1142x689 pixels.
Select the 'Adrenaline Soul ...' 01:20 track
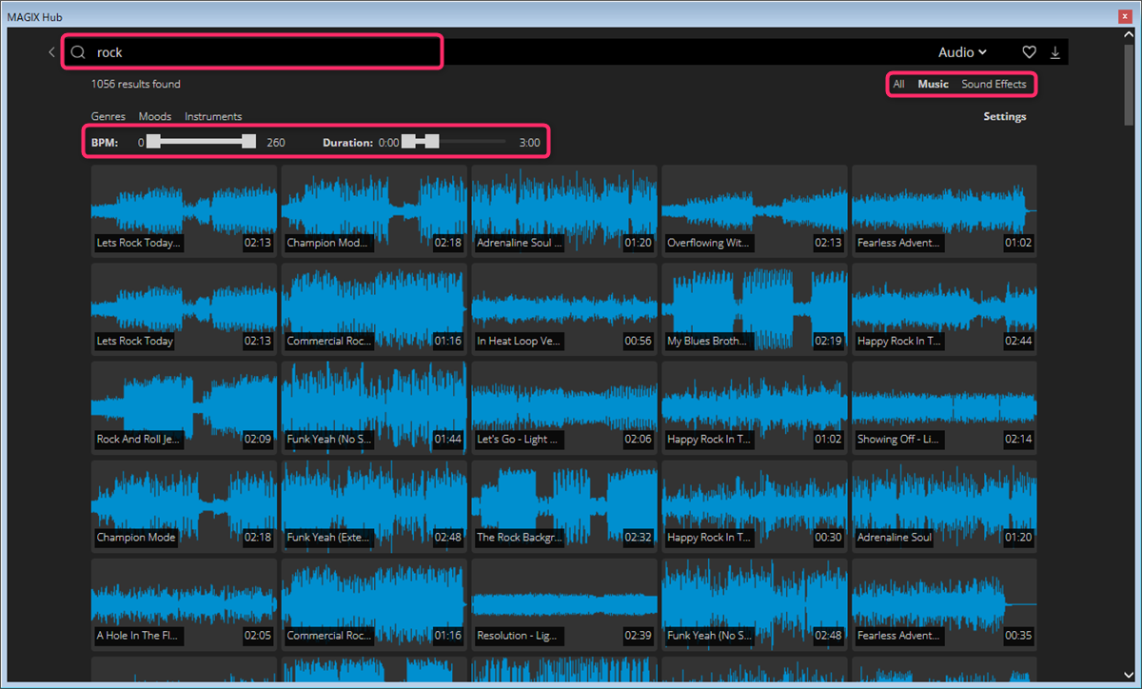(564, 210)
